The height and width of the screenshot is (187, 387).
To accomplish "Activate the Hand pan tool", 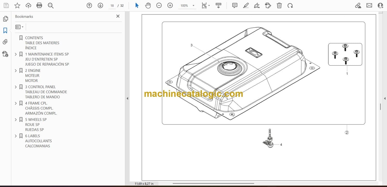I will [148, 5].
